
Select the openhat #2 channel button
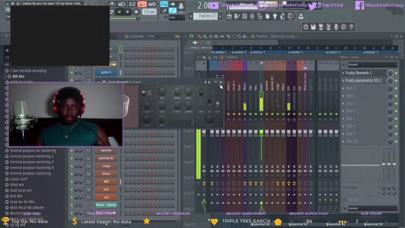106,158
